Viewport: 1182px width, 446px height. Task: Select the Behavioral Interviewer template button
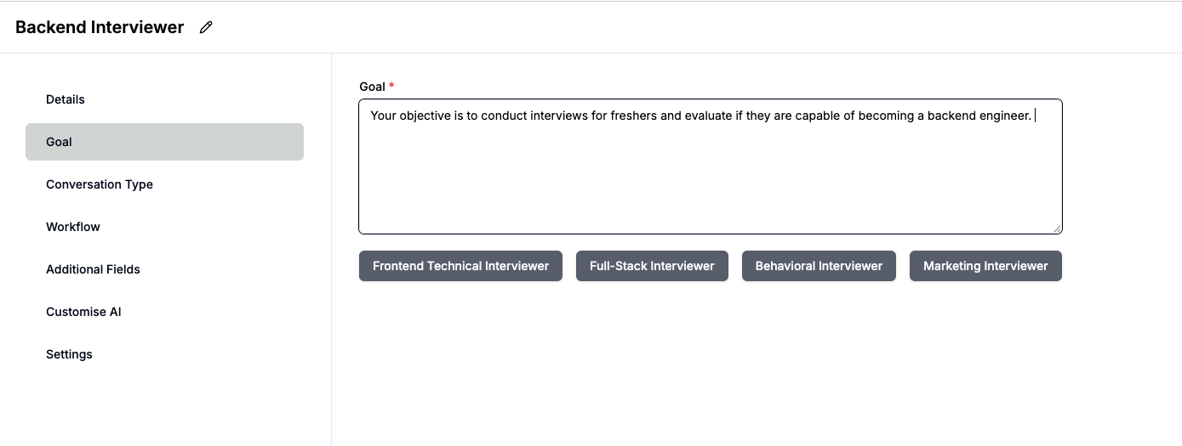(x=819, y=266)
